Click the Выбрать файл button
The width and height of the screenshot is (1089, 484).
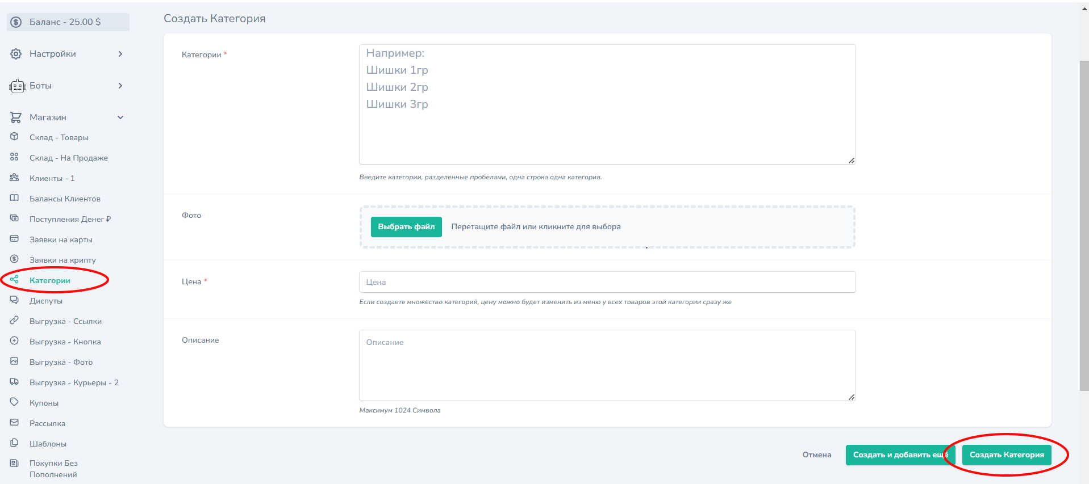point(406,227)
